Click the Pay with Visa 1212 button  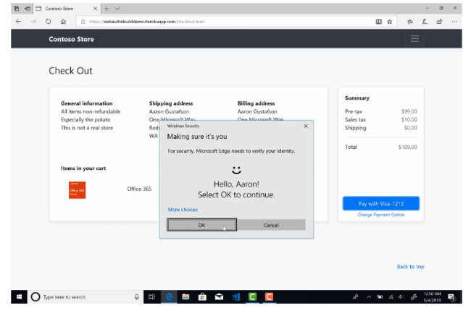coord(381,204)
